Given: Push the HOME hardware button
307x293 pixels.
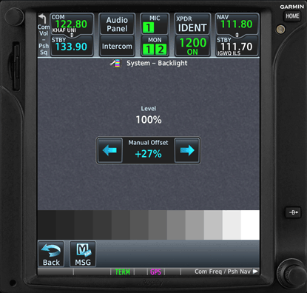Looking at the screenshot, I should (292, 16).
